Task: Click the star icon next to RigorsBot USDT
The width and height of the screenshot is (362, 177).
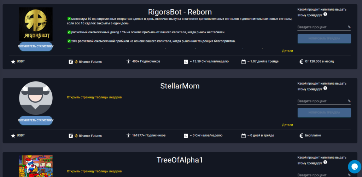Action: (13, 62)
